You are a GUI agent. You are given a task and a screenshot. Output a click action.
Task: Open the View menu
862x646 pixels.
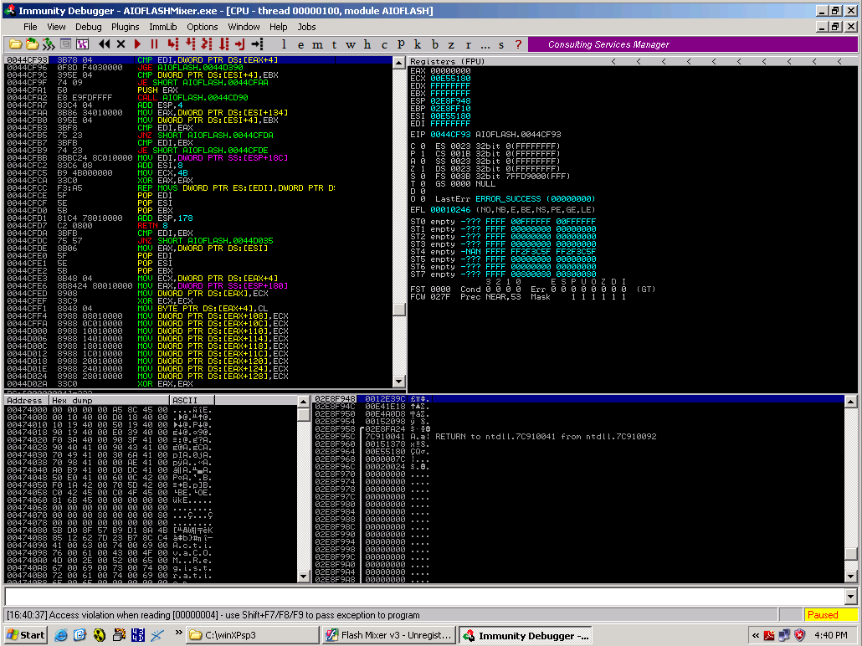click(x=56, y=27)
